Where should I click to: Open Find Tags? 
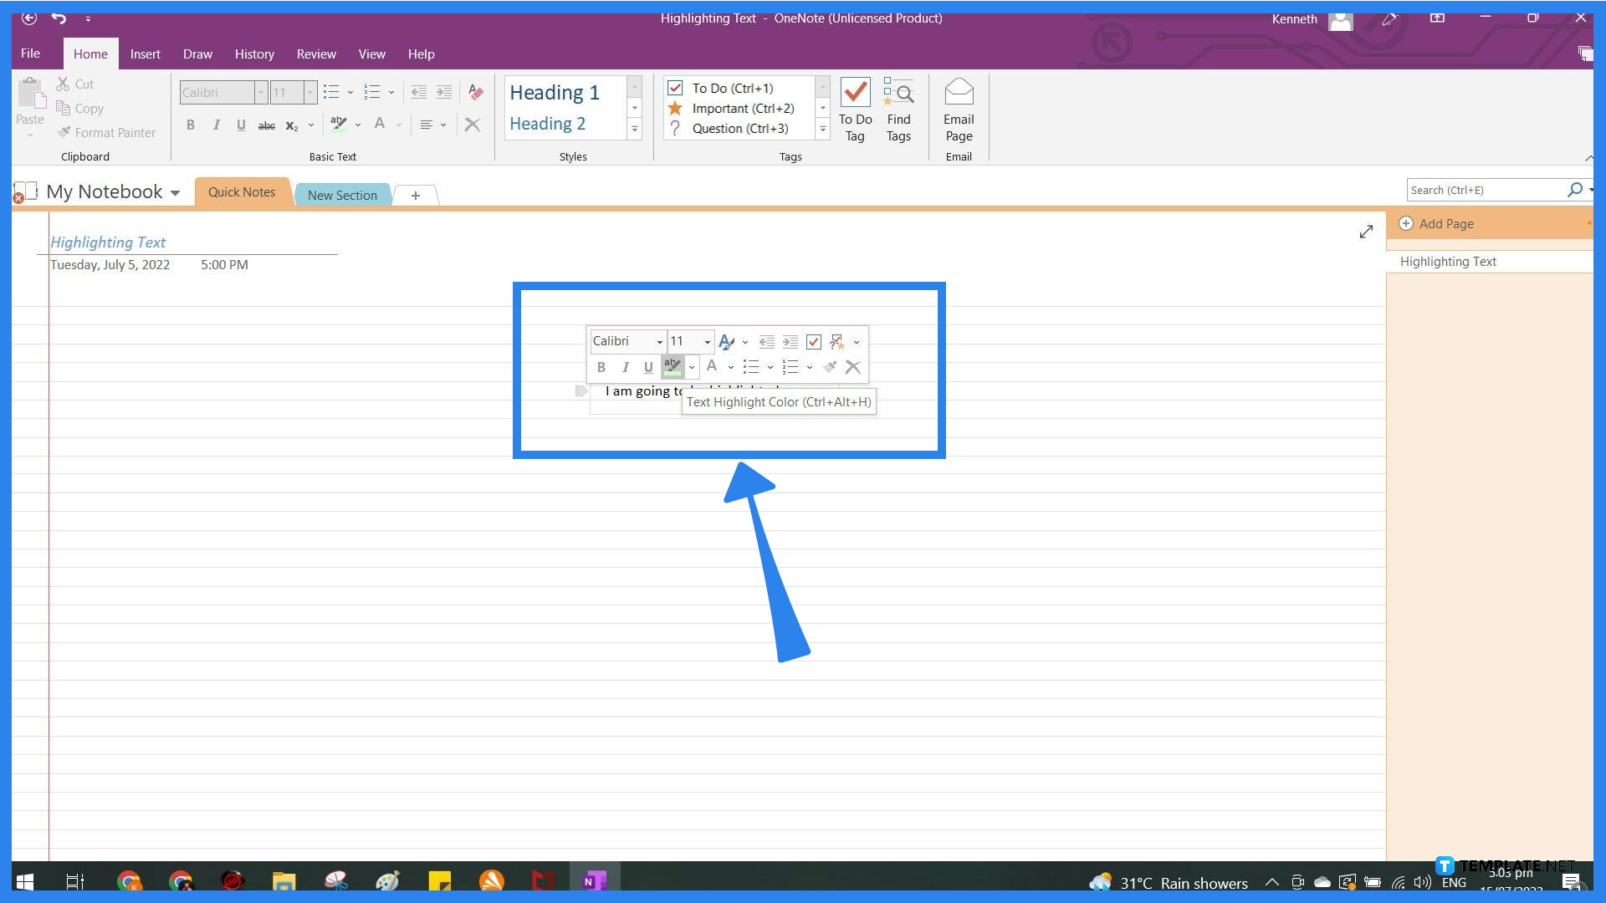click(x=898, y=109)
